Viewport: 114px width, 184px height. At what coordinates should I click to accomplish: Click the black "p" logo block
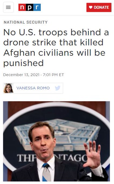point(29,7)
